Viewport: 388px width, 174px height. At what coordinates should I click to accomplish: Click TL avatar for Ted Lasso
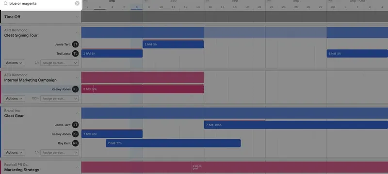coord(75,54)
